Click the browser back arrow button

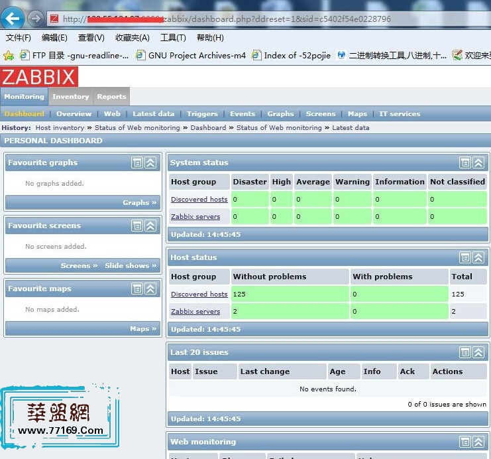[13, 19]
